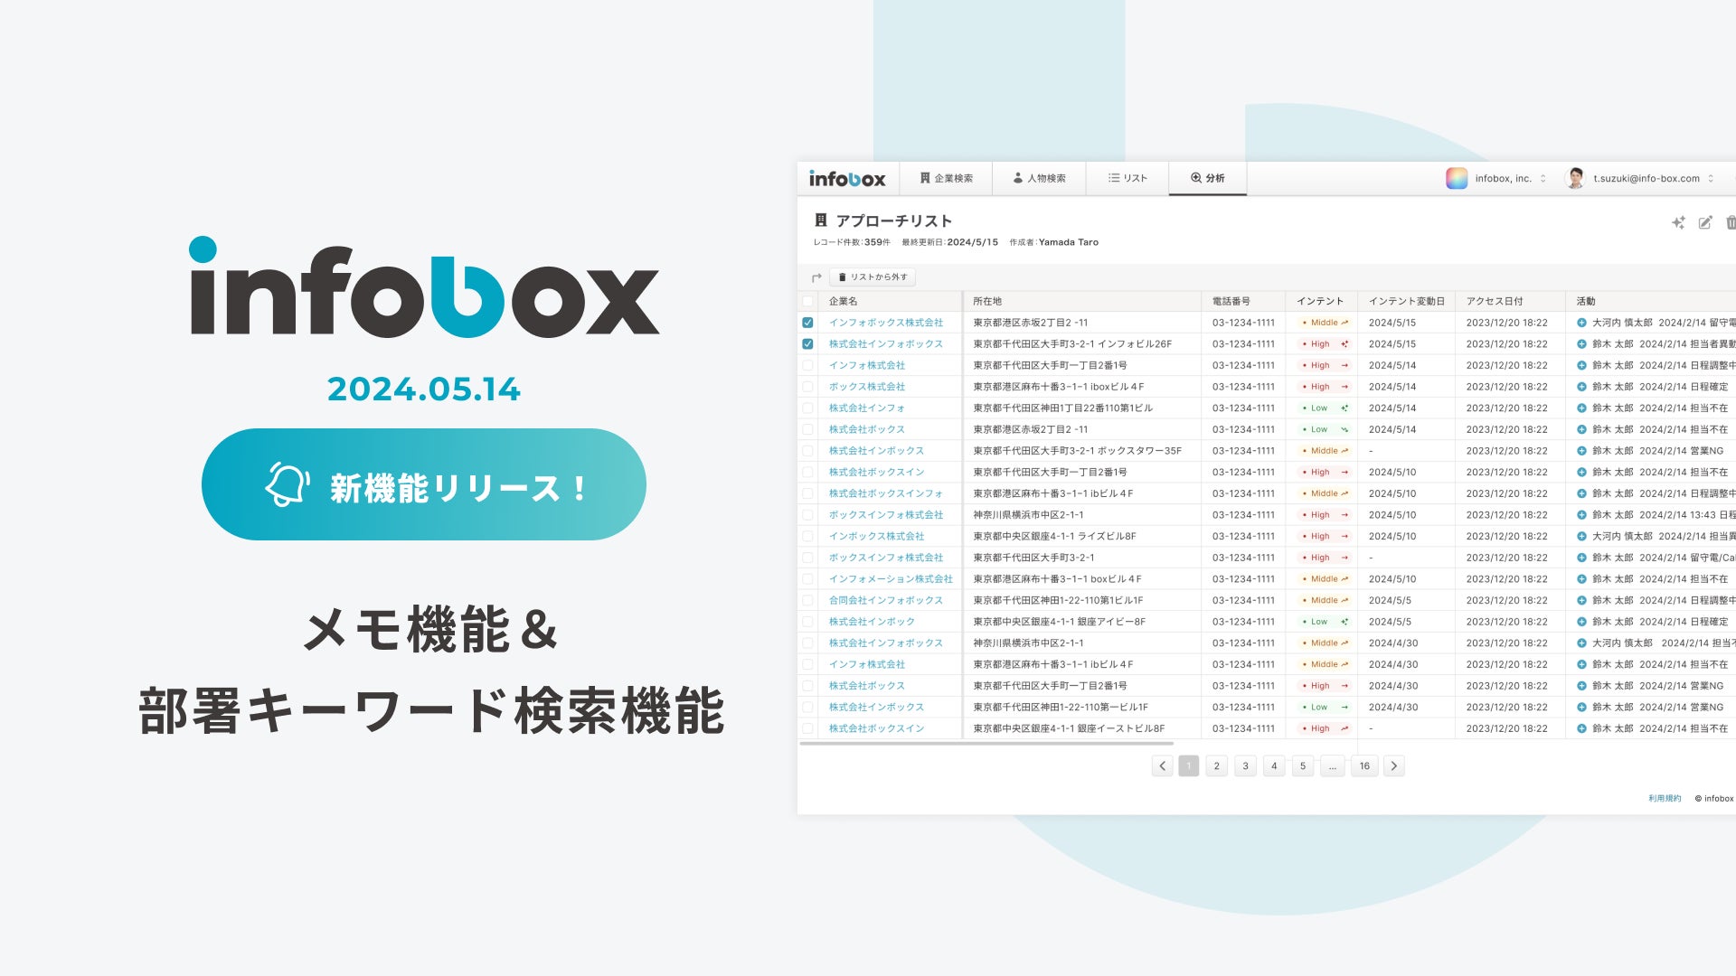Open the t.suzuki@info-box.com account dropdown
The height and width of the screenshot is (976, 1736).
[x=1711, y=179]
